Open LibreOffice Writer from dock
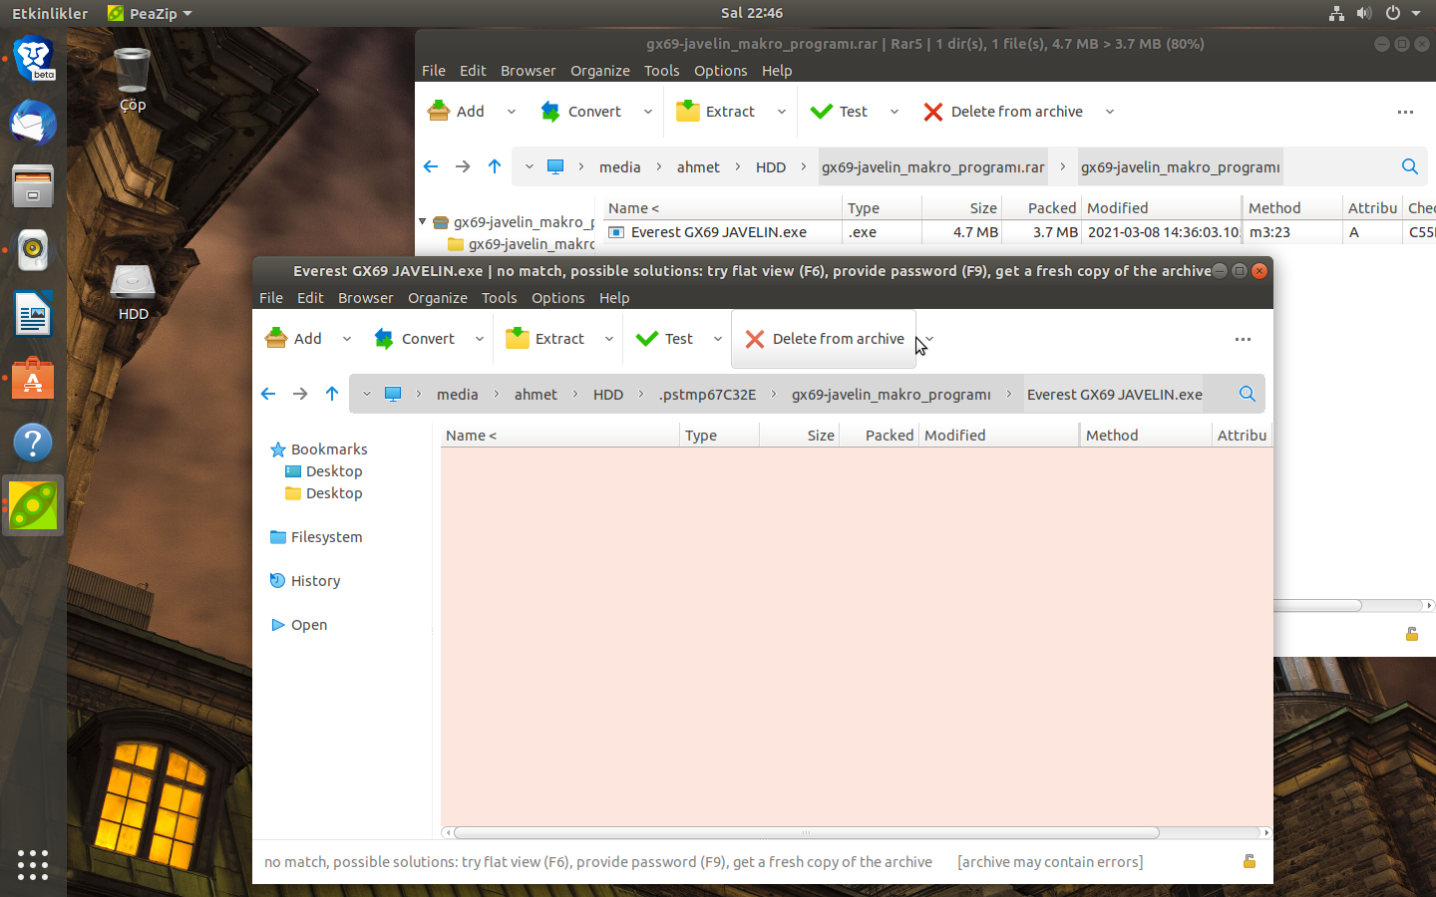The width and height of the screenshot is (1436, 897). pos(33,315)
